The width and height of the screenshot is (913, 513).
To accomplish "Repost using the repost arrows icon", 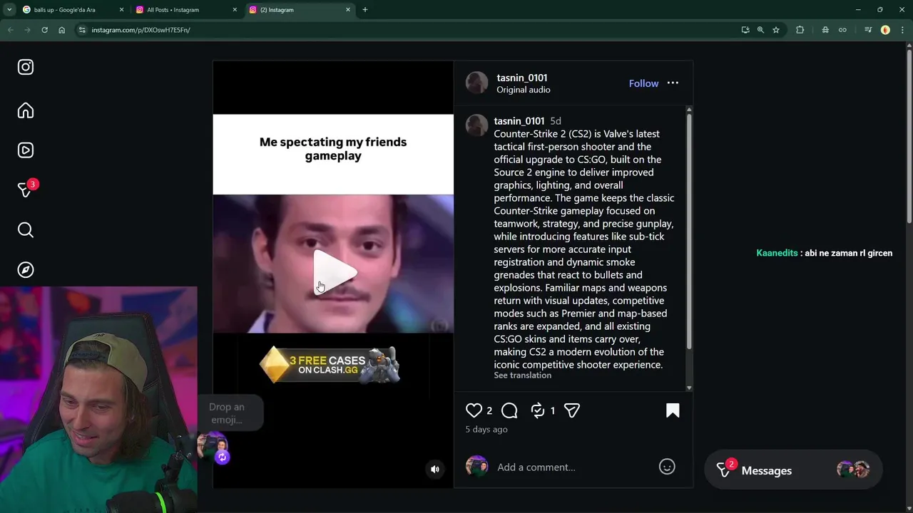I will point(538,410).
